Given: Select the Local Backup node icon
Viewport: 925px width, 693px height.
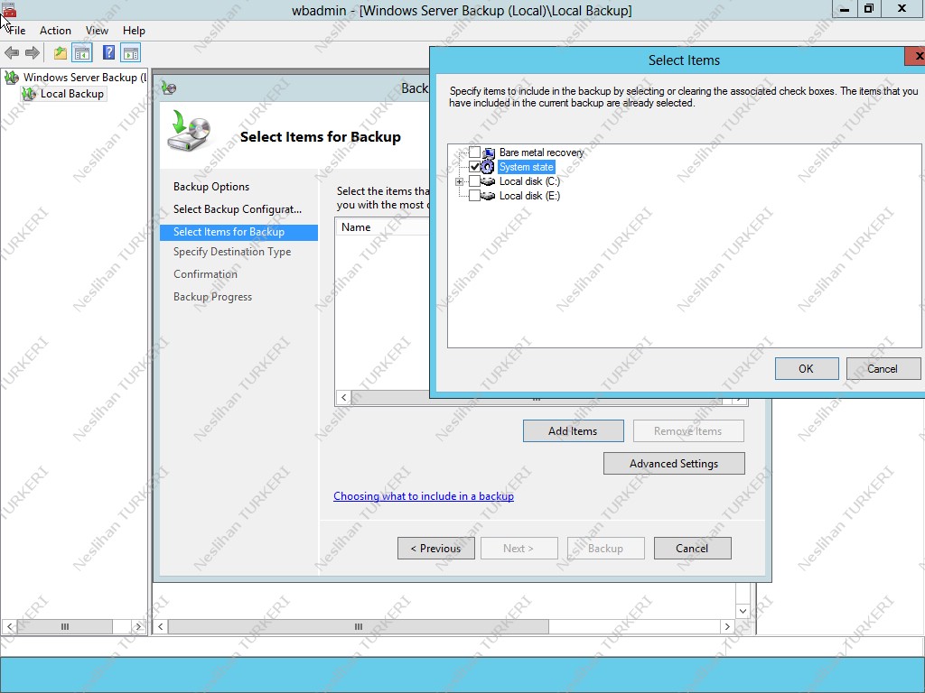Looking at the screenshot, I should [29, 93].
